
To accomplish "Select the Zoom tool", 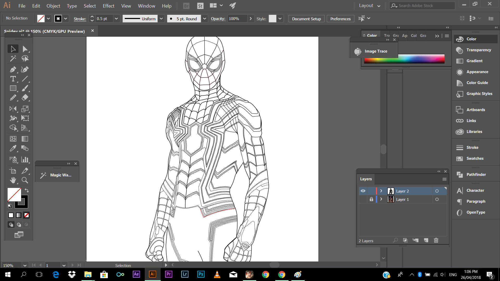I will (25, 180).
